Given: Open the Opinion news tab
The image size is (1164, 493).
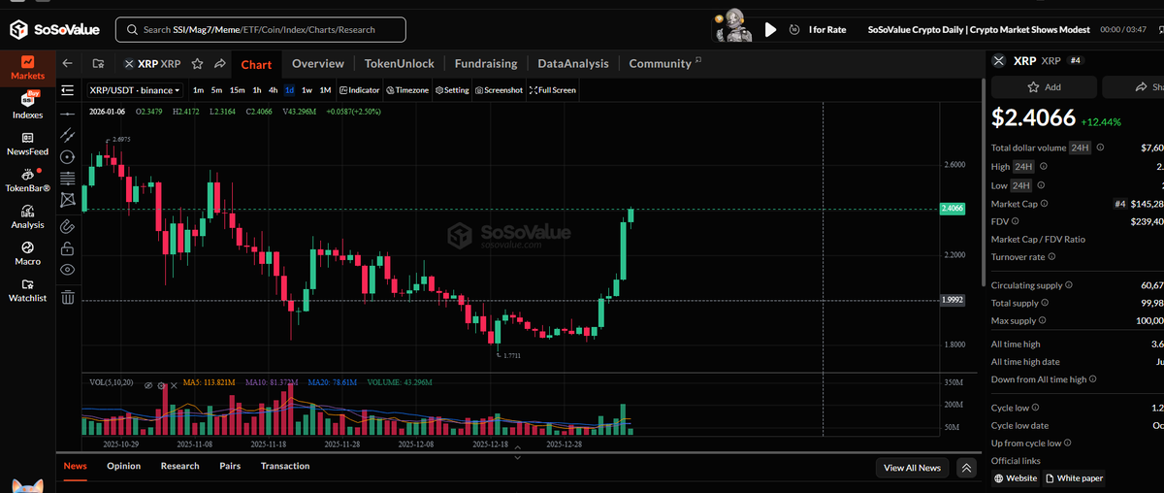Looking at the screenshot, I should pyautogui.click(x=123, y=466).
